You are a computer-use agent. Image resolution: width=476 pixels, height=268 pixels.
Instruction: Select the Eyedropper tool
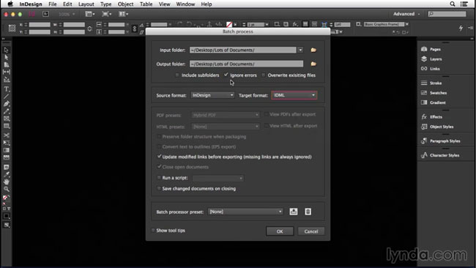point(6,174)
